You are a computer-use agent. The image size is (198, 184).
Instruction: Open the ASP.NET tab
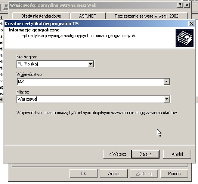[x=88, y=16]
